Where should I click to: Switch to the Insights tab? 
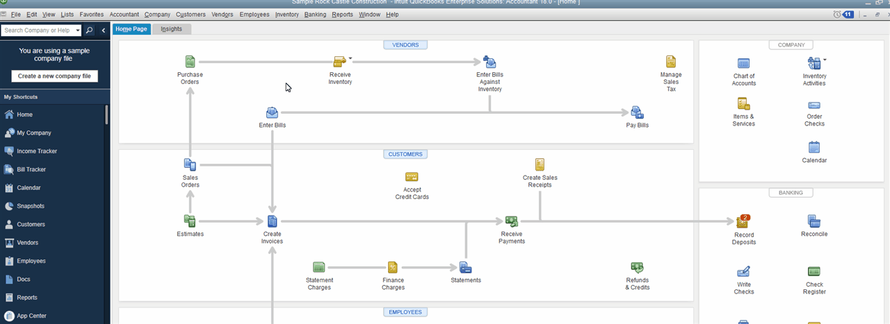(x=172, y=29)
